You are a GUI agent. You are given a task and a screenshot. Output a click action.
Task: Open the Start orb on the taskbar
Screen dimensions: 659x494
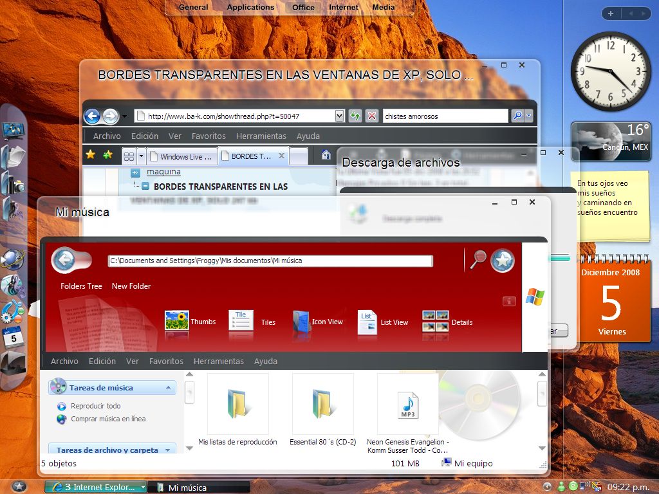point(19,486)
